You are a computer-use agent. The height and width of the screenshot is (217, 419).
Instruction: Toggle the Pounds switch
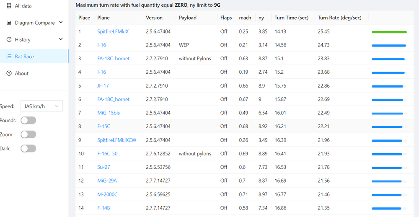pos(28,120)
